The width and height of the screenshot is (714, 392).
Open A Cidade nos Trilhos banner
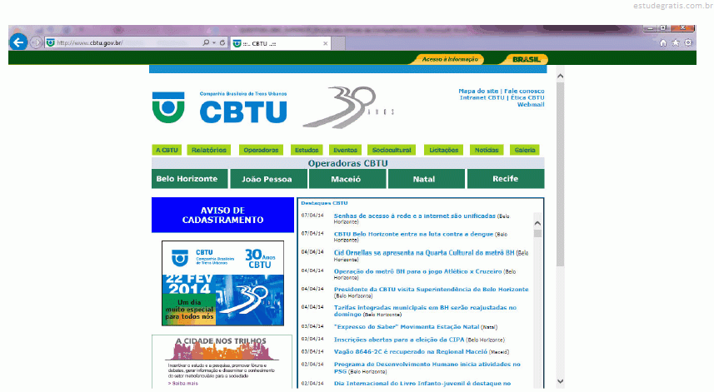[222, 361]
